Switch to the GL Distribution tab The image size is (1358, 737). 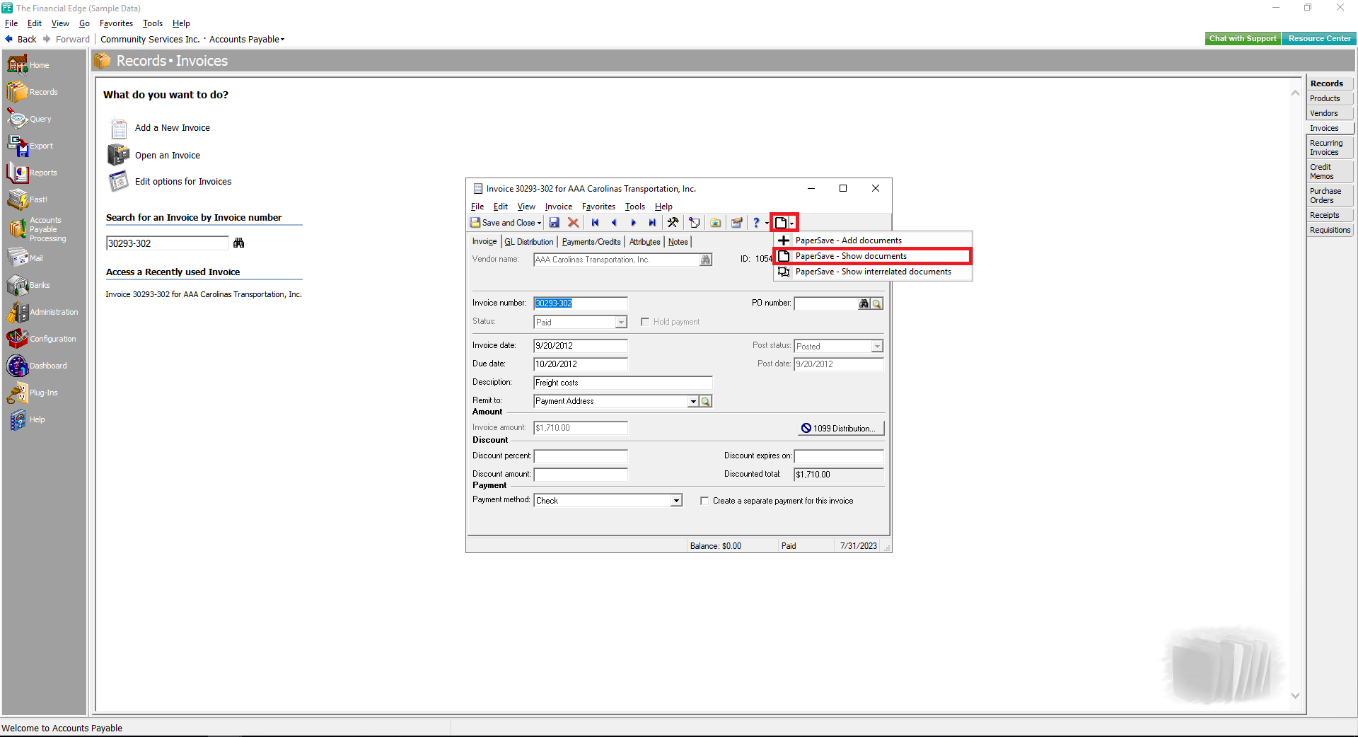529,242
